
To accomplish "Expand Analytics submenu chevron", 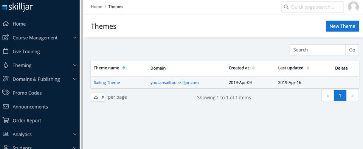I will click(74, 134).
